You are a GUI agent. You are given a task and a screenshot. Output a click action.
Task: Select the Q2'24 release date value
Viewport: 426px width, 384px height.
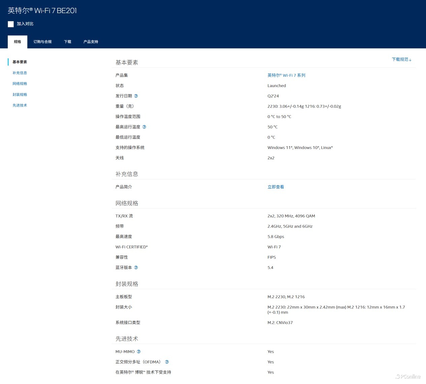[273, 96]
